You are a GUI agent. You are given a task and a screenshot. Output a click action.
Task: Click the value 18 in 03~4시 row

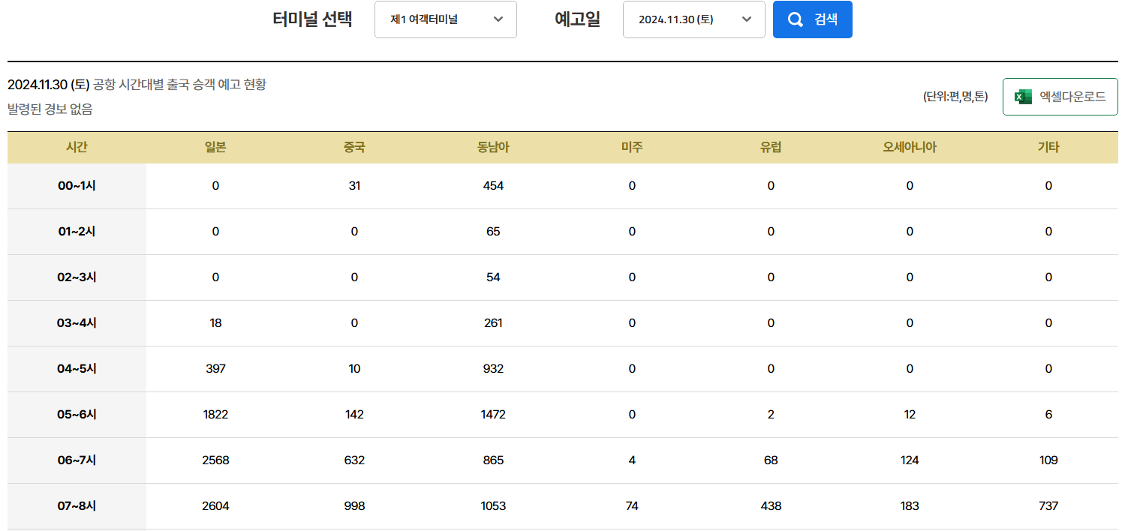[x=215, y=323]
